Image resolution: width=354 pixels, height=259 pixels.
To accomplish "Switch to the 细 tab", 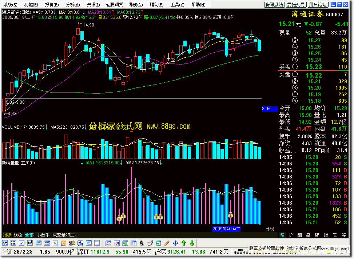I will tap(299, 235).
